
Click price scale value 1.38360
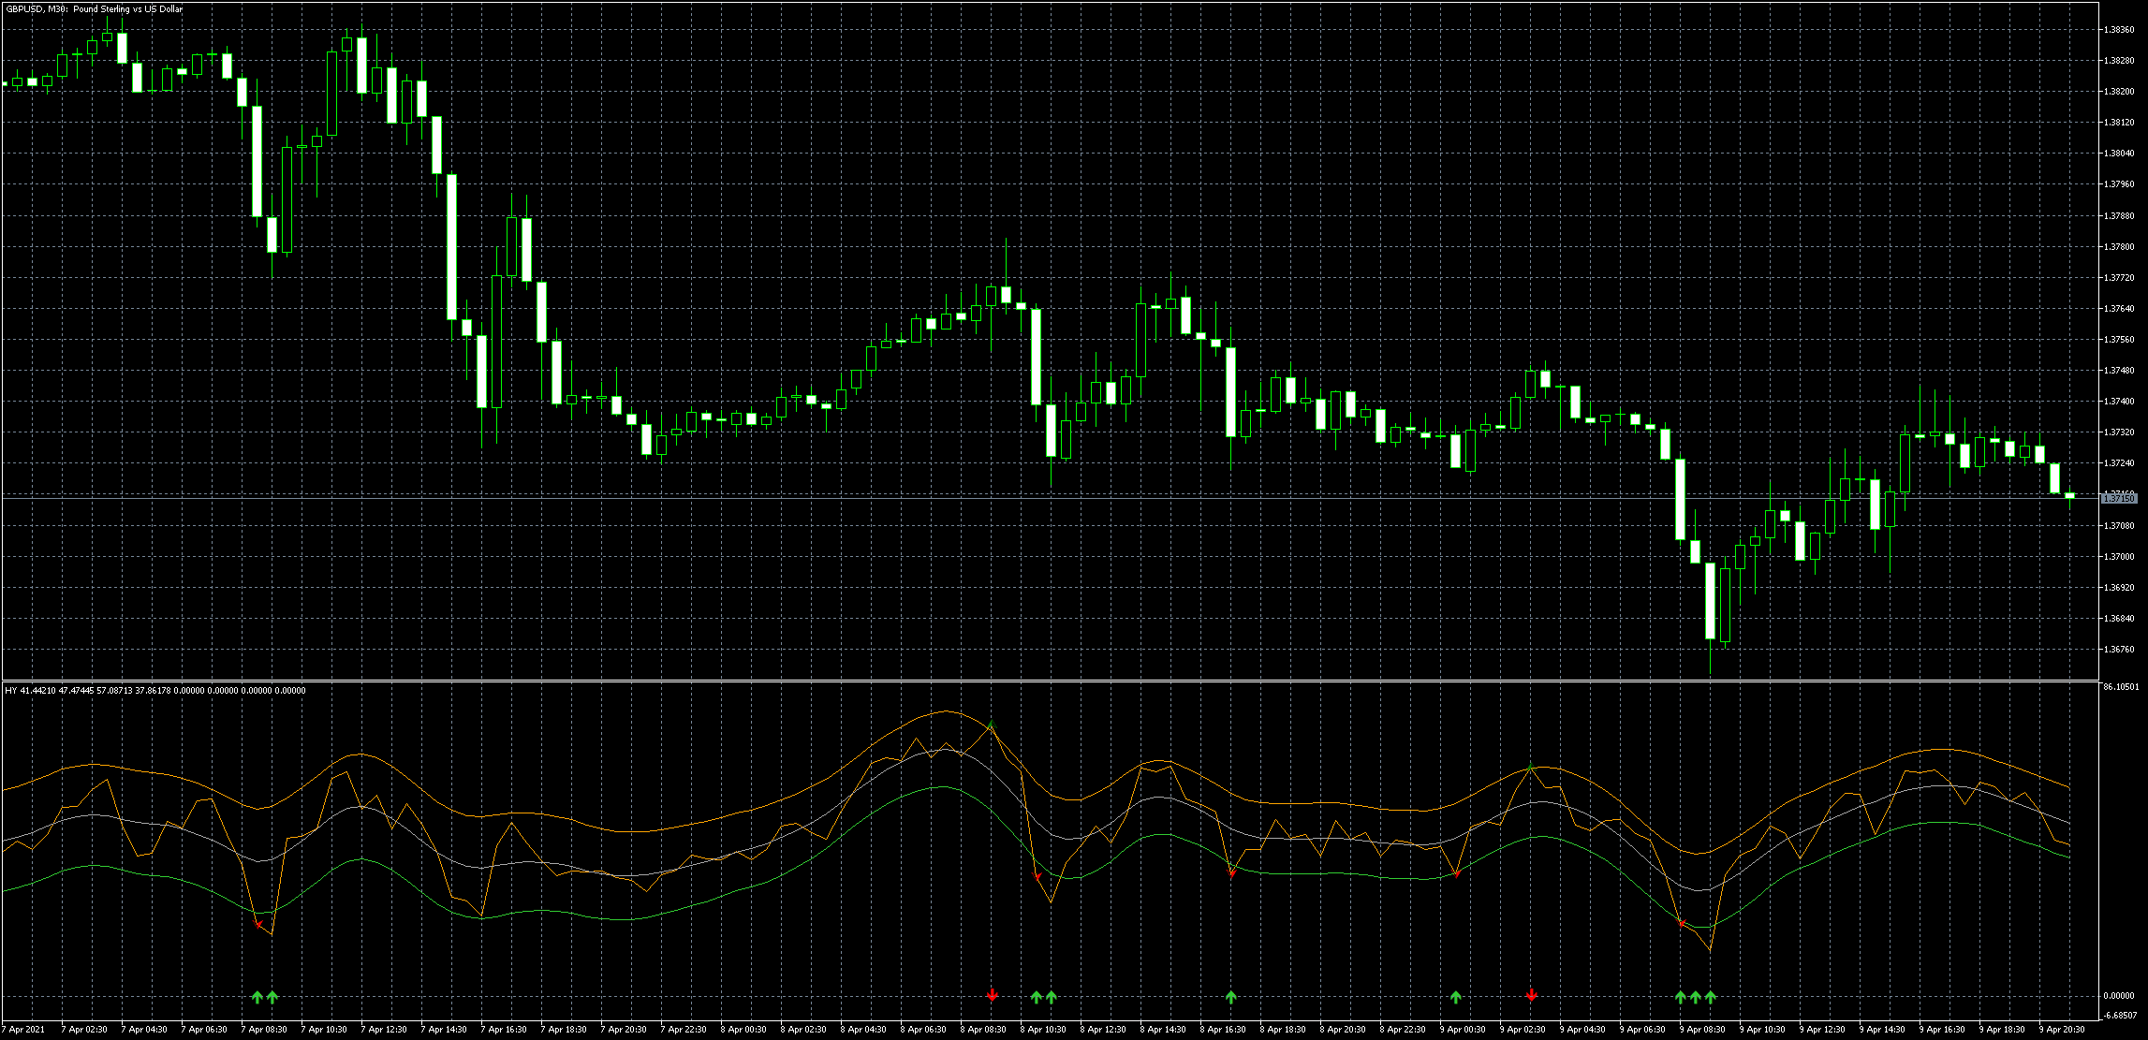(2119, 30)
